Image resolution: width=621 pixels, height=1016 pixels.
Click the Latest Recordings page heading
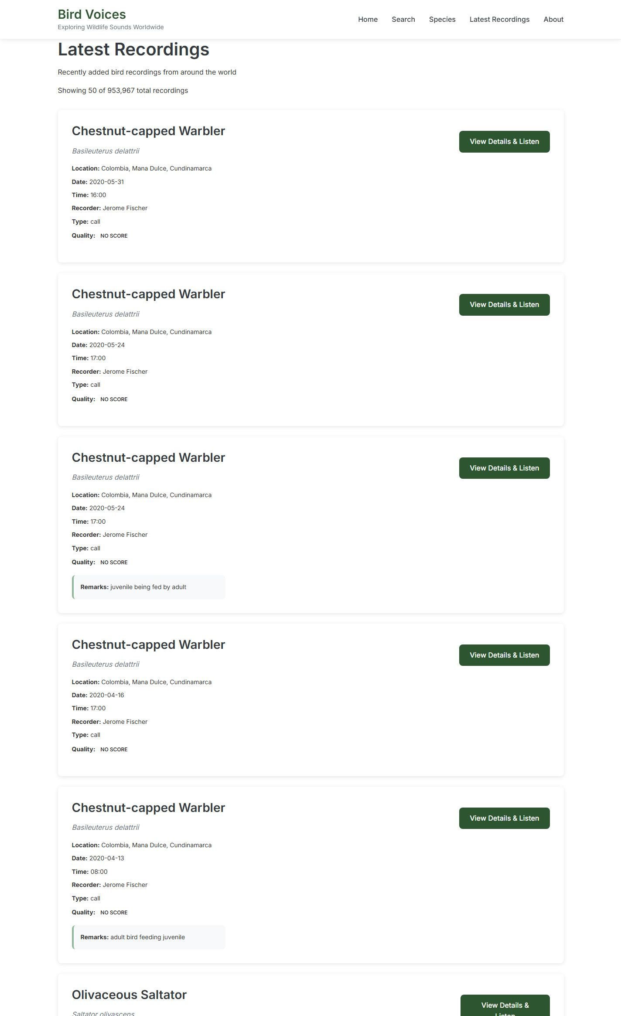[133, 49]
